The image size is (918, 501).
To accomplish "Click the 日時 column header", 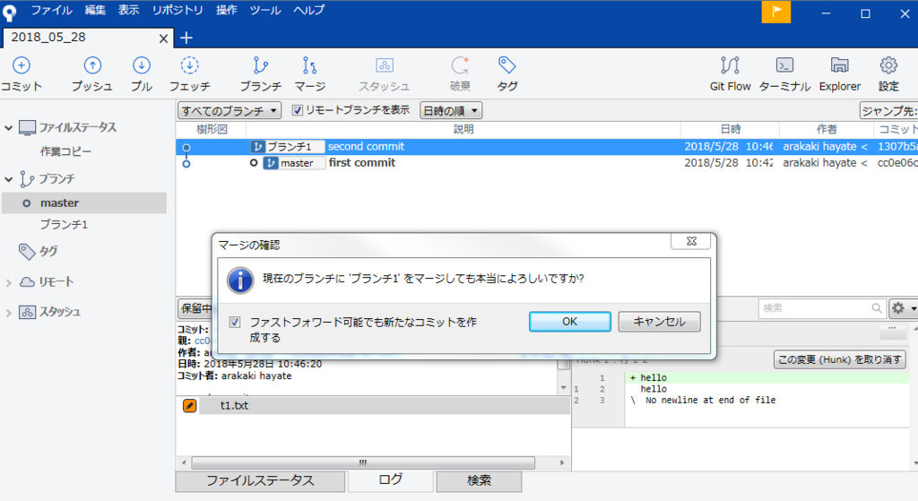I will point(730,129).
